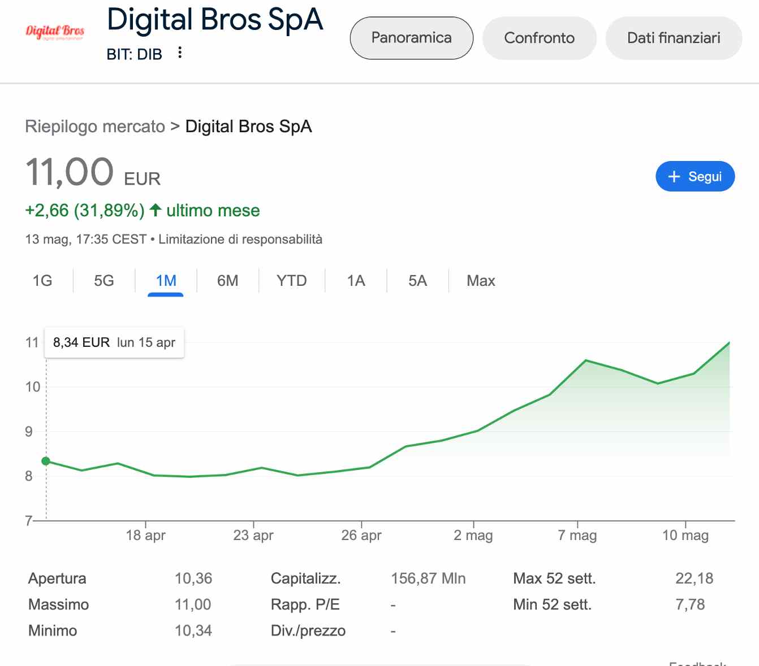Click the green up arrow trend icon
The width and height of the screenshot is (759, 666).
tap(156, 210)
